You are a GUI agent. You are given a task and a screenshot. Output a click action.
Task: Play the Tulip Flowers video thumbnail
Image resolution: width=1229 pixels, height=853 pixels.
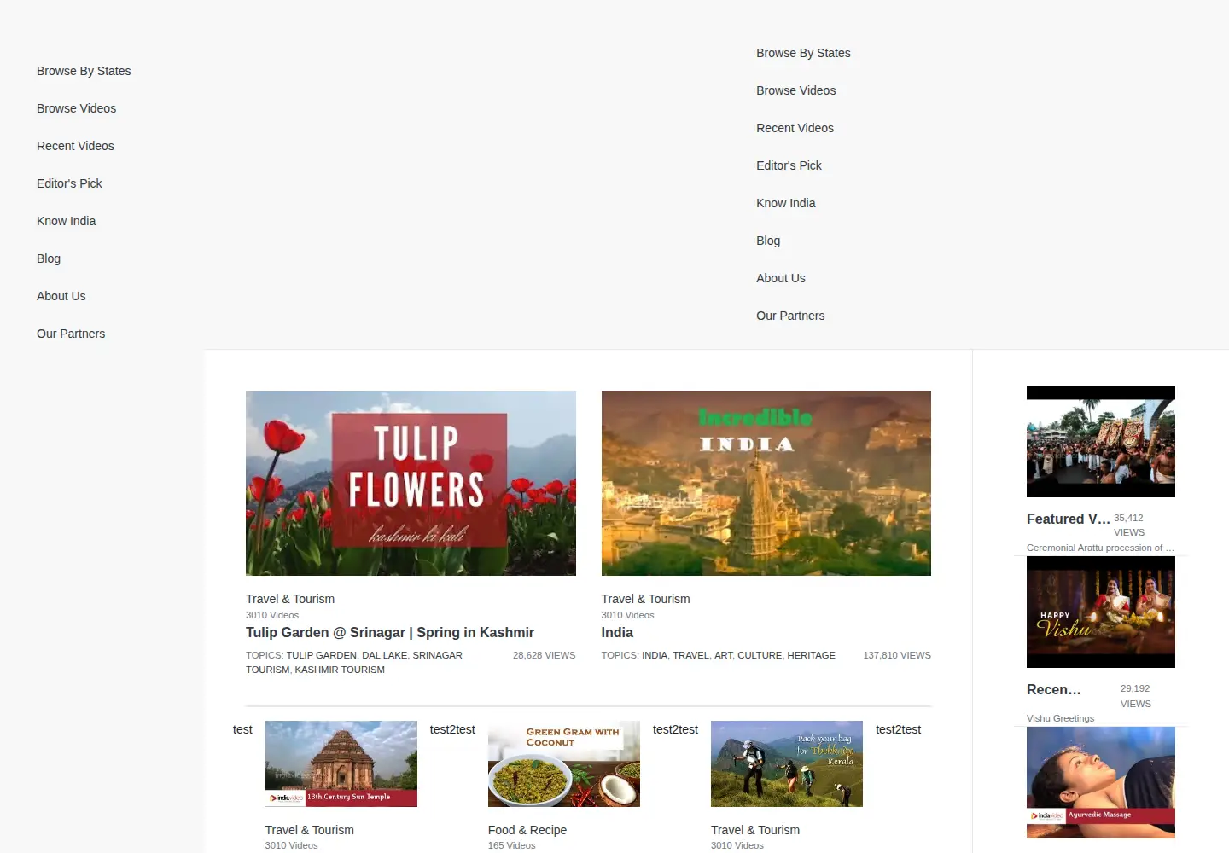coord(411,483)
